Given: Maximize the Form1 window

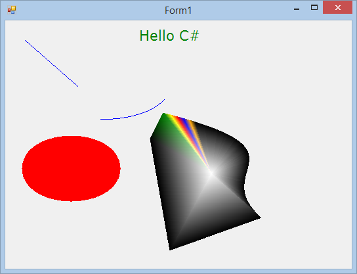Looking at the screenshot, I should (314, 7).
